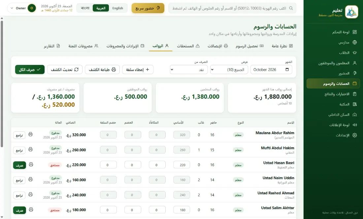Click the الصافي net column header
The height and width of the screenshot is (219, 363).
pyautogui.click(x=71, y=123)
